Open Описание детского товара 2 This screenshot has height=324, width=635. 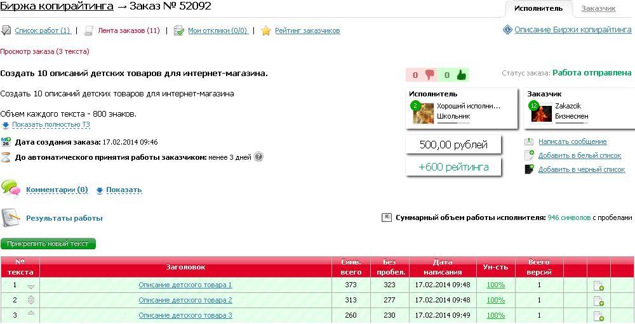click(185, 300)
